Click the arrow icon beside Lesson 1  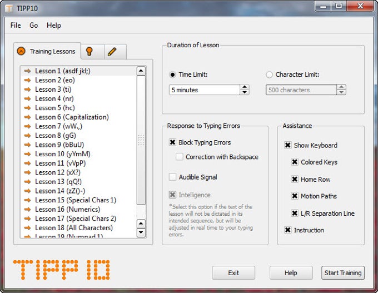pos(27,71)
